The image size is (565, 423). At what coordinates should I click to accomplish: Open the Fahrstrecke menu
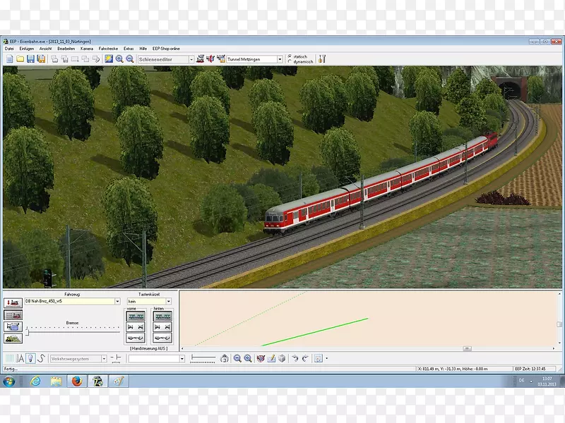pos(108,48)
